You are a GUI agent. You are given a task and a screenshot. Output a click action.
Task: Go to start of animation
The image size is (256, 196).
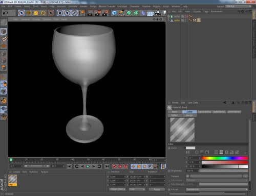point(69,166)
